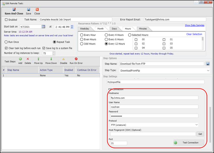Check the hour 02 checkbox
The width and height of the screenshot is (214, 153).
coord(136,44)
